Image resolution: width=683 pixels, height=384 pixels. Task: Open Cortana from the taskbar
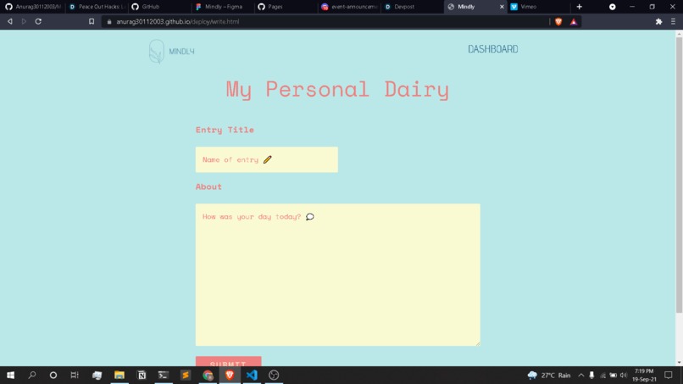coord(53,375)
